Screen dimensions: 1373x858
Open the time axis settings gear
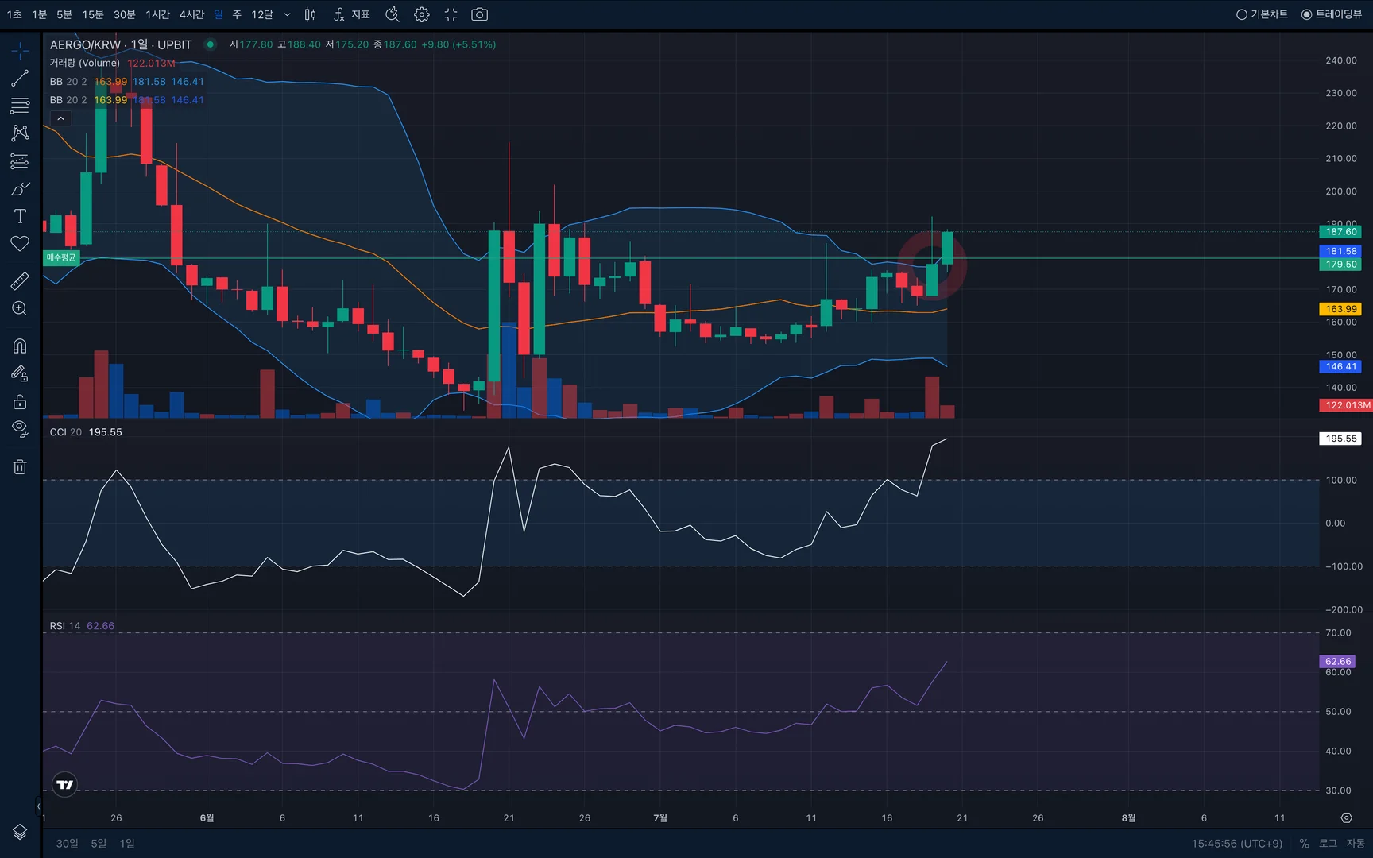[x=1346, y=817]
